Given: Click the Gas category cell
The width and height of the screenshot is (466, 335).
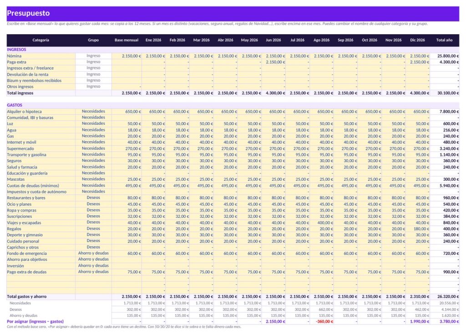Looking at the screenshot, I should pos(41,136).
